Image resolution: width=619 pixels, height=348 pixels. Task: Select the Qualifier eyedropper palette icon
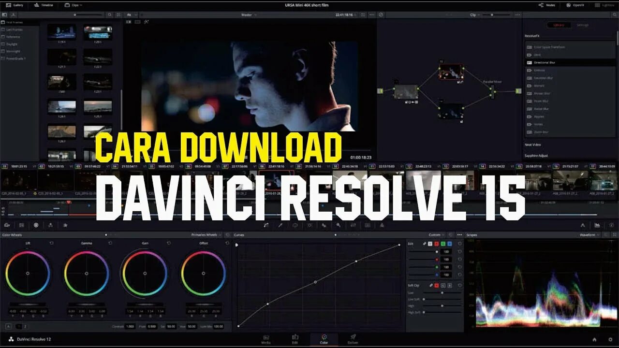pos(280,225)
